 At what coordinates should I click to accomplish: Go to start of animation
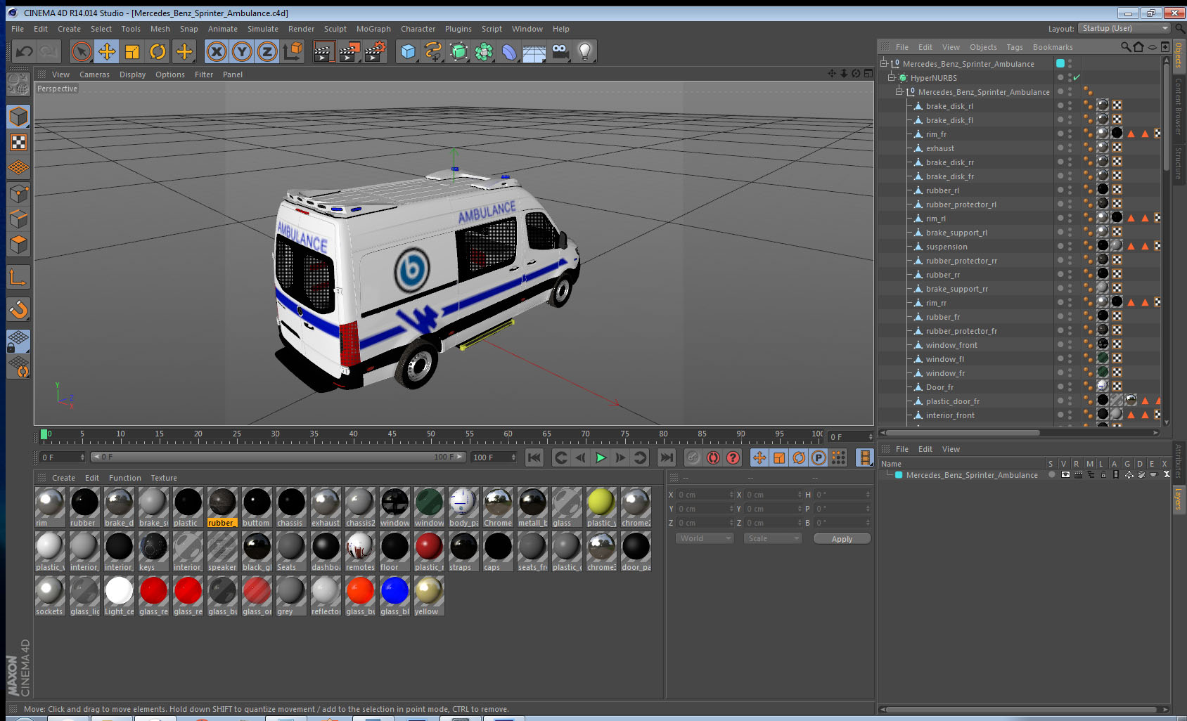click(534, 457)
